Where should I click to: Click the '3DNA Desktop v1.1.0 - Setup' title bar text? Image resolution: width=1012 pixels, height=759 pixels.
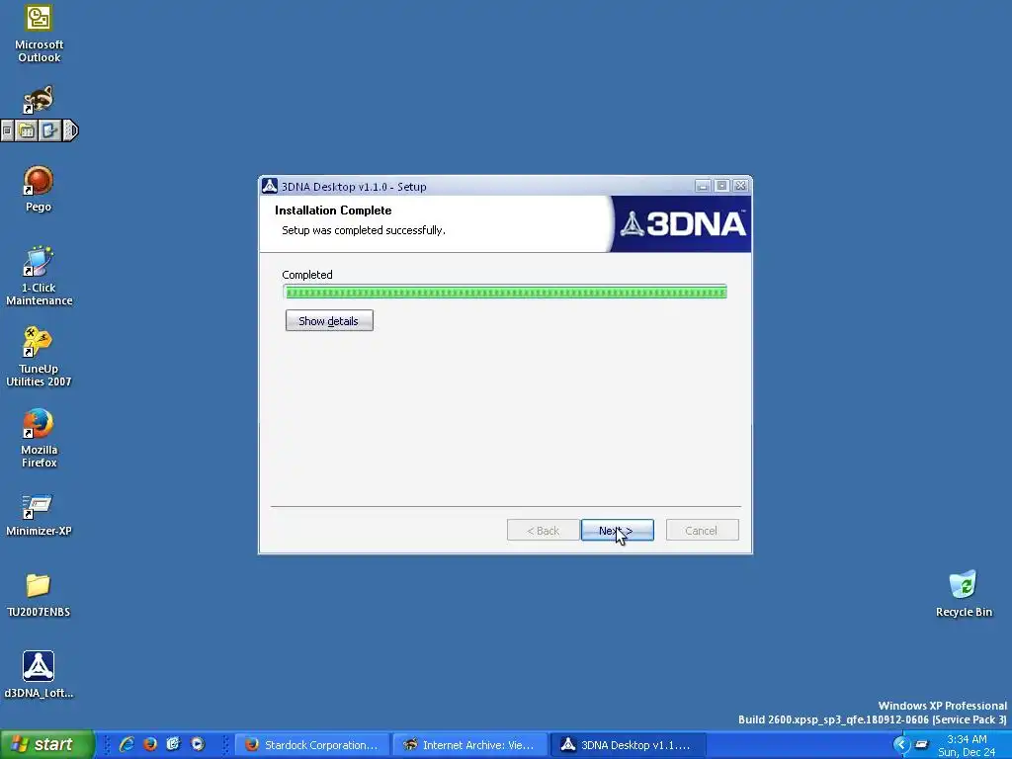coord(354,187)
